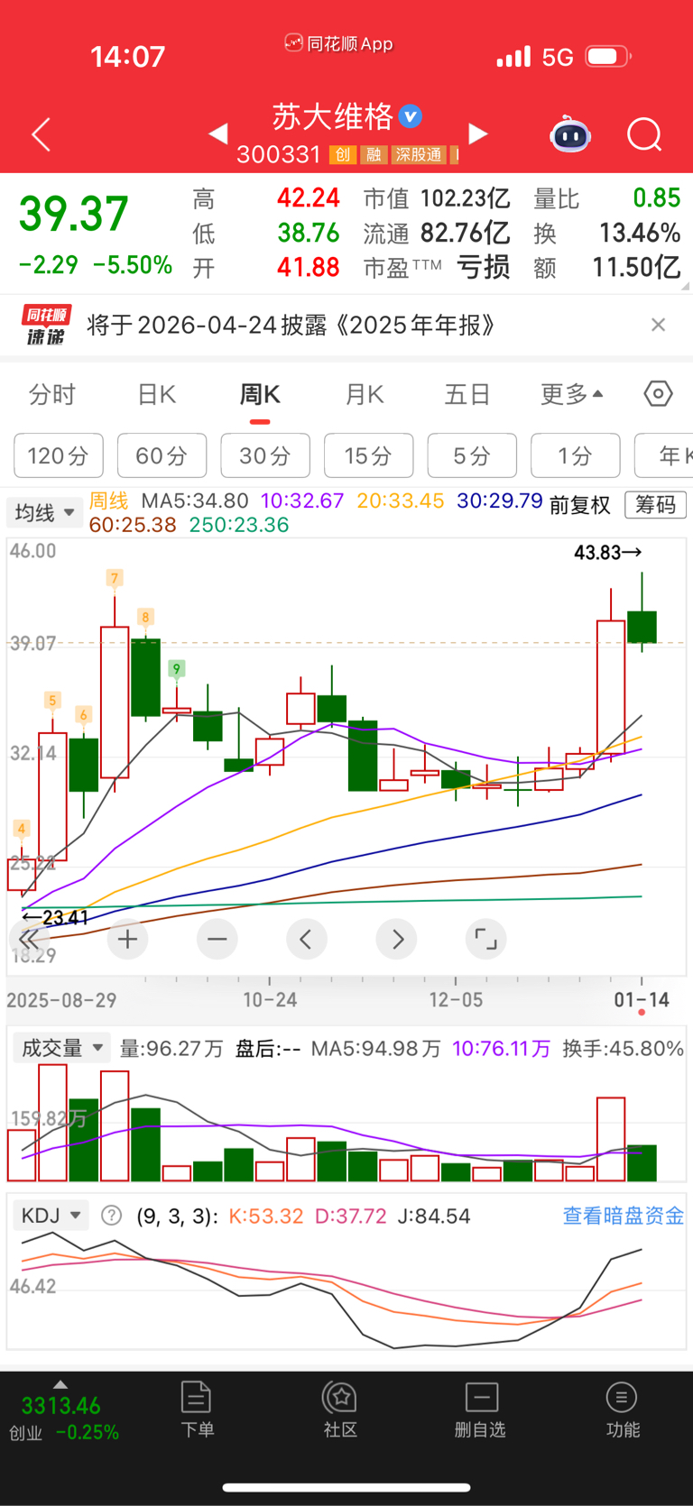Tap candle marker number 4

[x=22, y=829]
